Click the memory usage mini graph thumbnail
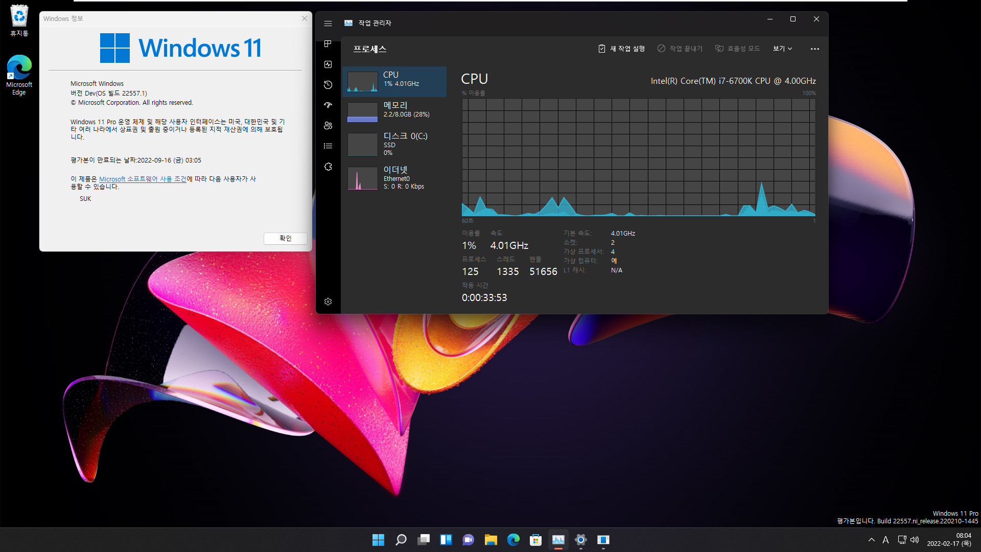981x552 pixels. click(362, 112)
